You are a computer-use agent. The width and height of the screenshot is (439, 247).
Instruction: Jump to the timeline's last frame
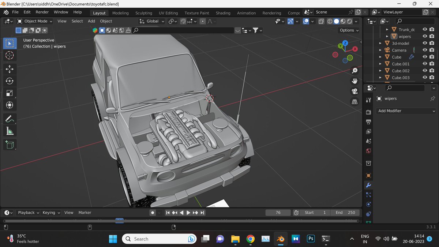(202, 213)
